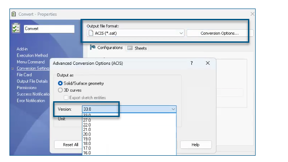Click the Convert task checklist icon
The width and height of the screenshot is (288, 162).
click(16, 28)
